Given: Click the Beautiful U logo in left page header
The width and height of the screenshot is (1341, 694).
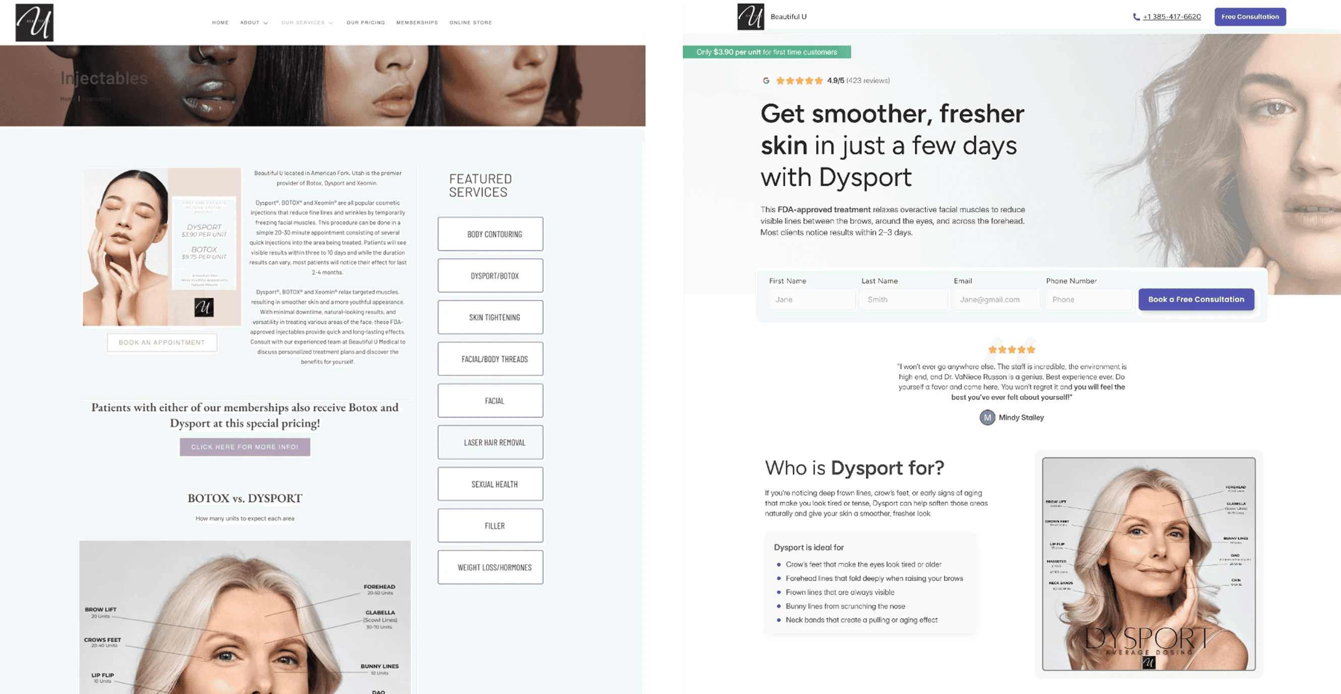Looking at the screenshot, I should pyautogui.click(x=34, y=22).
